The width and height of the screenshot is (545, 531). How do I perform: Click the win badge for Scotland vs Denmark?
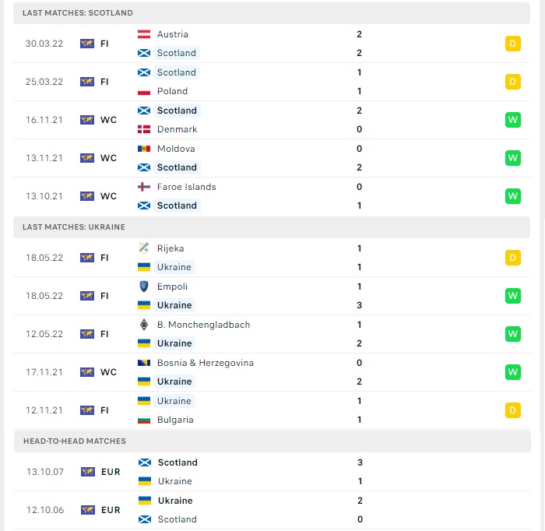512,120
